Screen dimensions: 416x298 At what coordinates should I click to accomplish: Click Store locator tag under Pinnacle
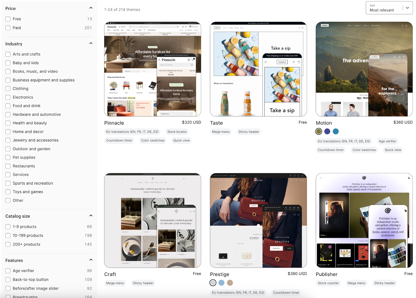point(177,132)
